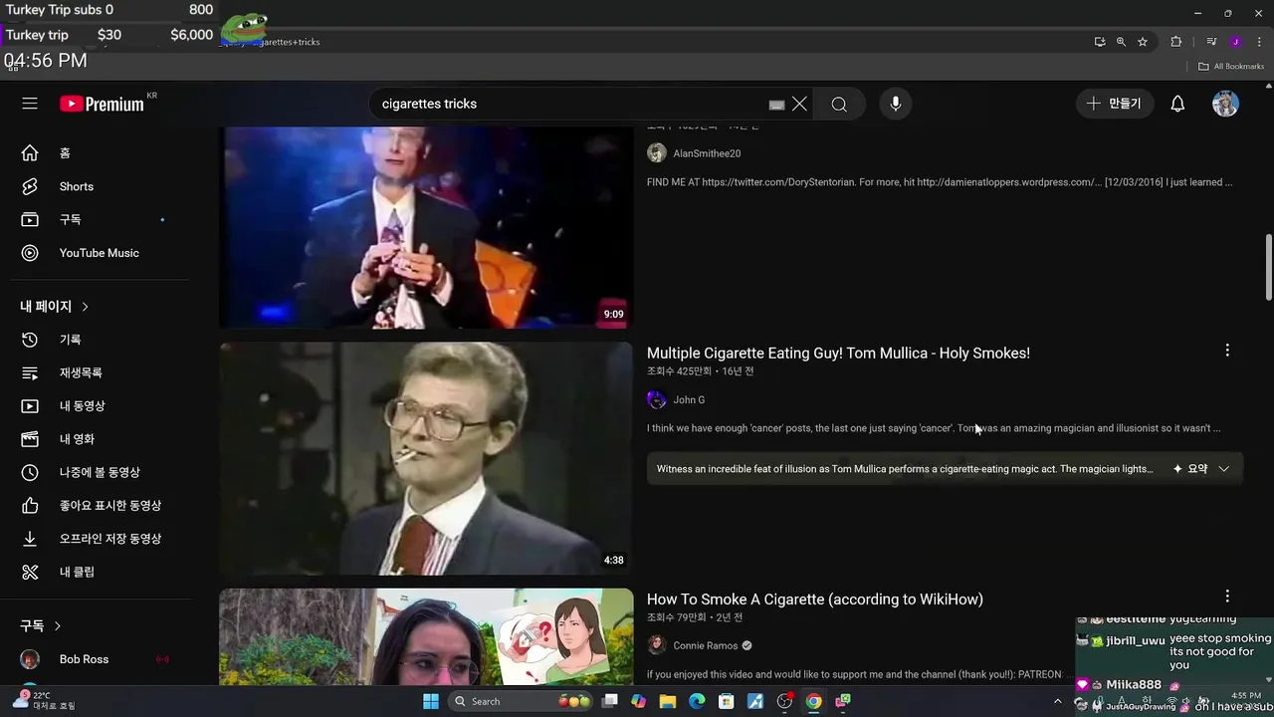
Task: Open File Explorer on taskbar
Action: point(667,701)
